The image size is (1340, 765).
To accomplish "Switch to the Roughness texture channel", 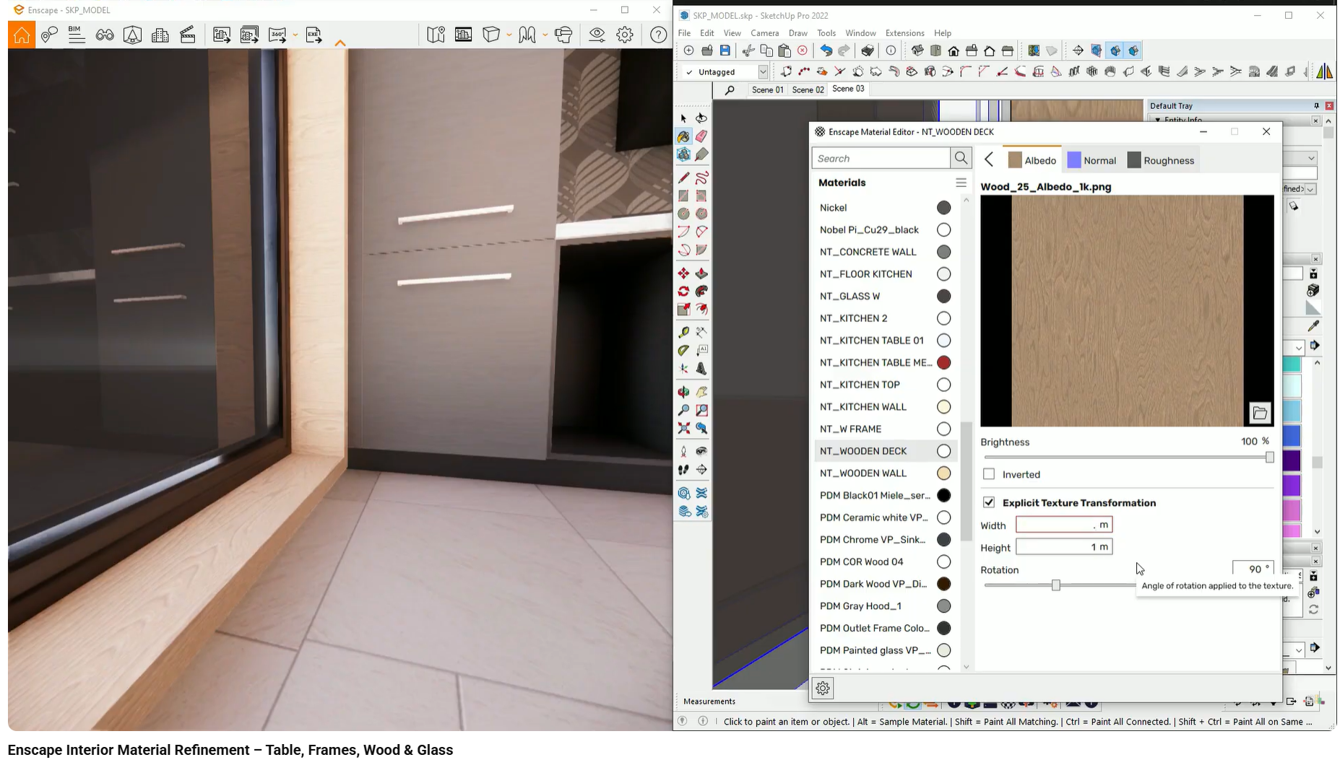I will tap(1162, 160).
